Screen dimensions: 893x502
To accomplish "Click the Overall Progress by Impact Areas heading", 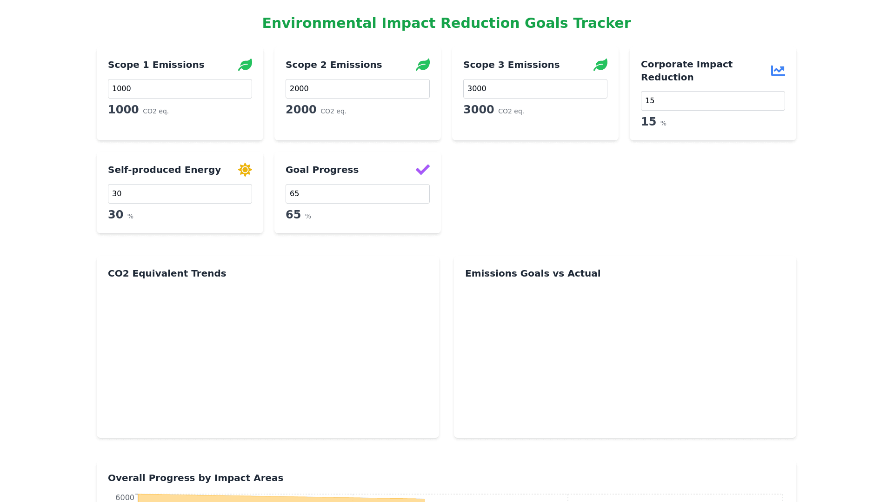I will [195, 478].
